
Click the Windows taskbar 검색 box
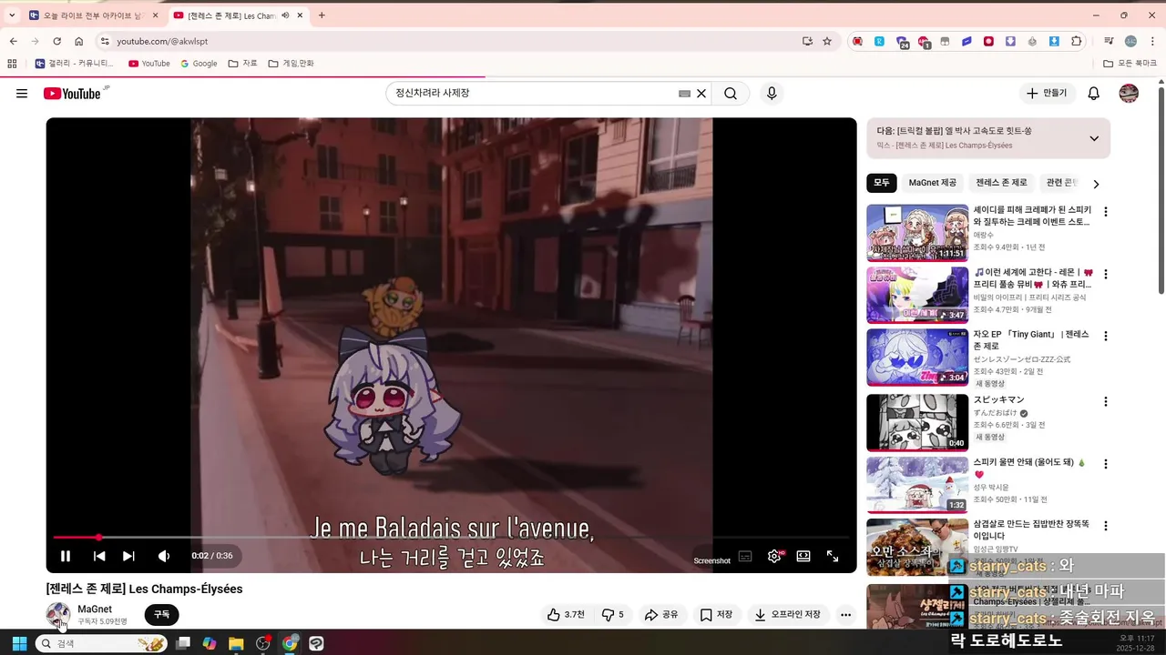(102, 643)
